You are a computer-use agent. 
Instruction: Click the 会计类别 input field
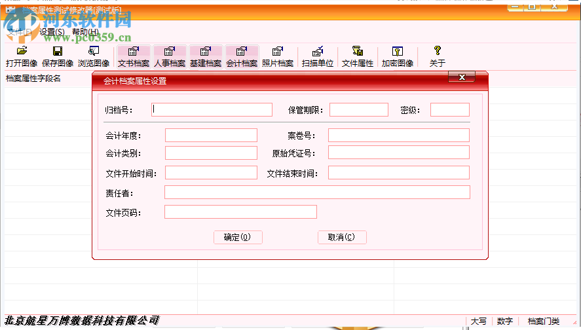pyautogui.click(x=211, y=153)
